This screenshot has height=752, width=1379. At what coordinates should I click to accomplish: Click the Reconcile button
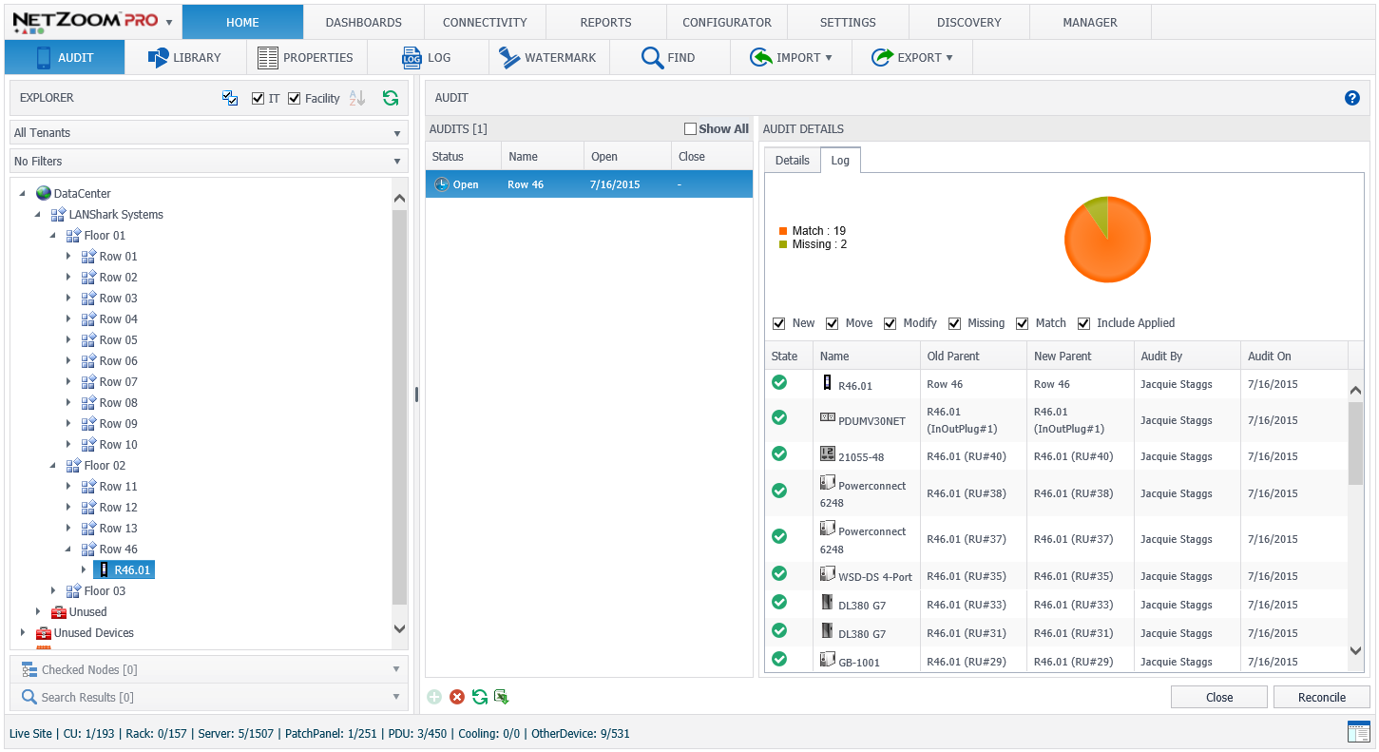click(1321, 697)
